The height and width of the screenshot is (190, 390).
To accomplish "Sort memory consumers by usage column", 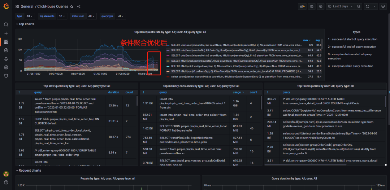I will pos(238,92).
